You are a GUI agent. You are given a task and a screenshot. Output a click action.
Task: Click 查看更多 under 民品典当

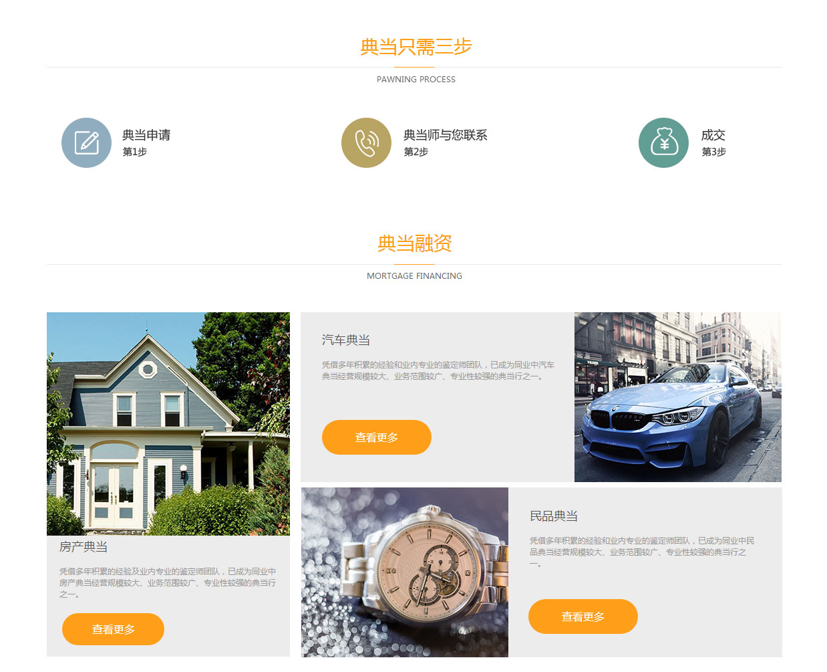583,617
